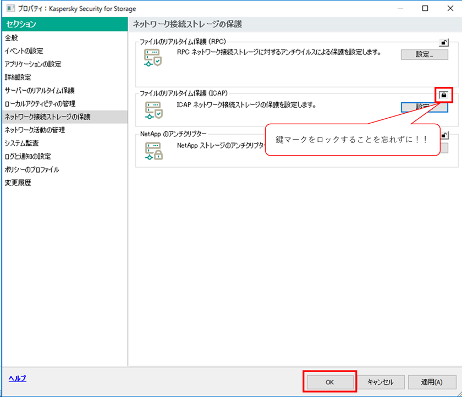Screen dimensions: 462x397
Task: Click the RPC storage protection shield icon
Action: click(x=153, y=58)
